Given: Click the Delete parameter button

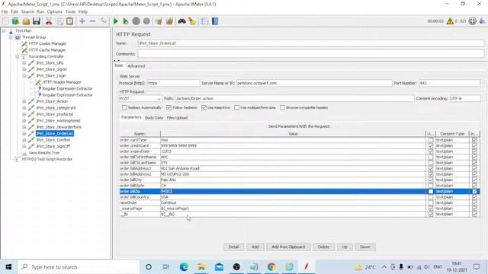Looking at the screenshot, I should coord(323,247).
